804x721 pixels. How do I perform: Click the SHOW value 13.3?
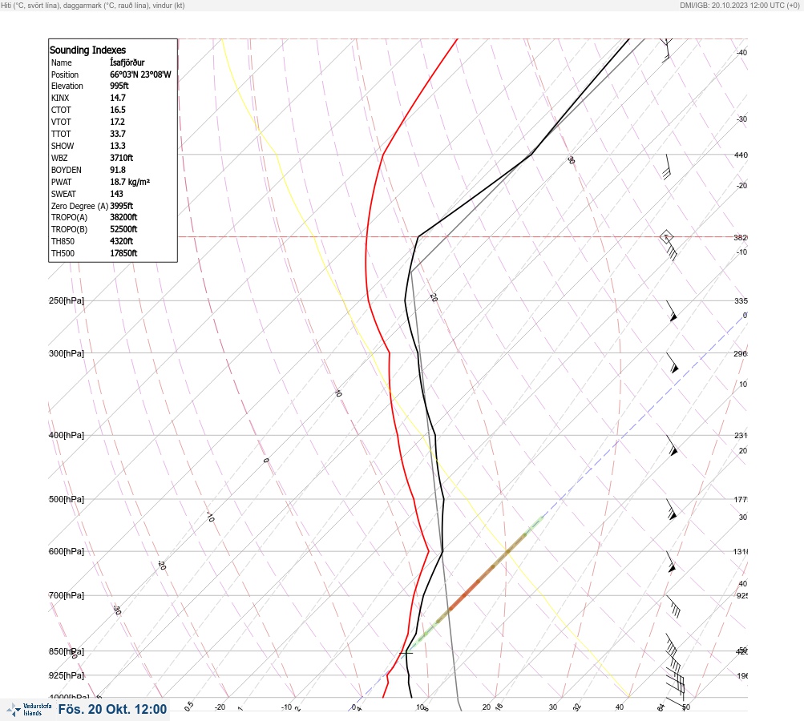coord(118,146)
